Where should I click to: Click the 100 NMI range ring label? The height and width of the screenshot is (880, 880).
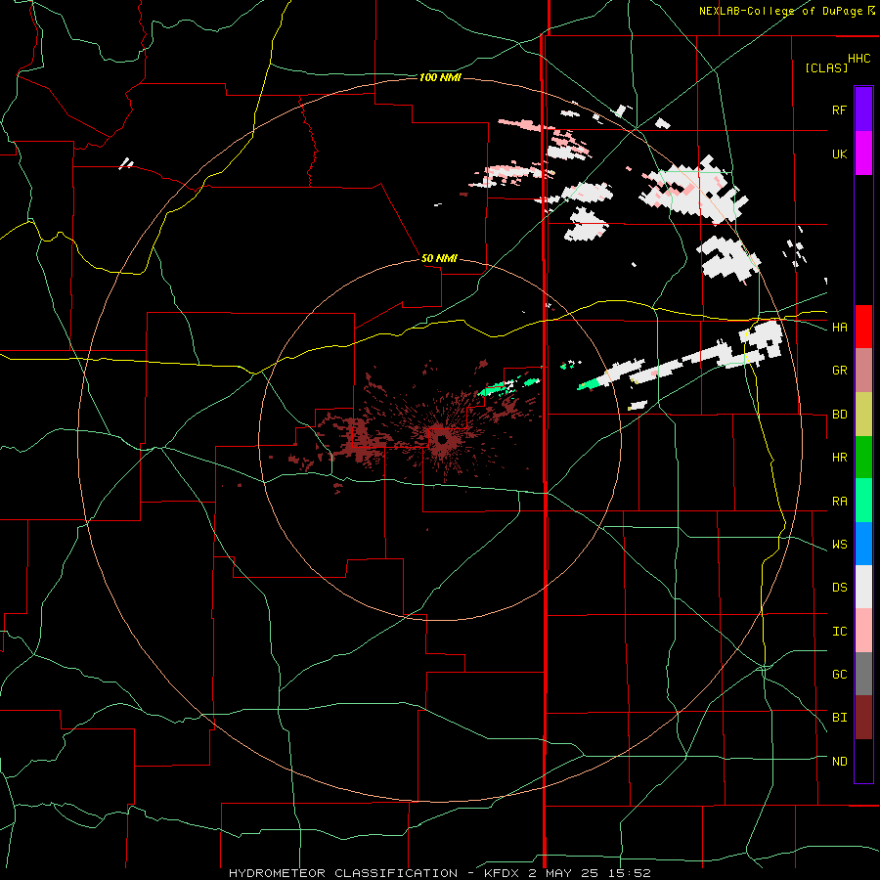(x=440, y=77)
